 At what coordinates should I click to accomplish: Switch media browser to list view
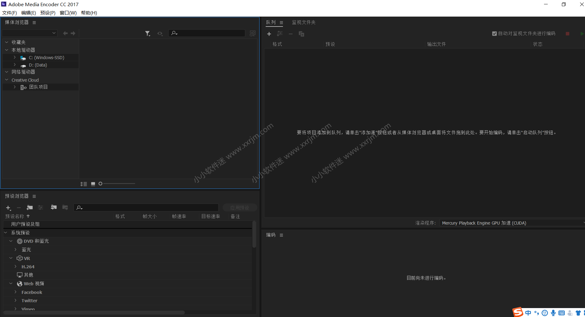click(84, 184)
